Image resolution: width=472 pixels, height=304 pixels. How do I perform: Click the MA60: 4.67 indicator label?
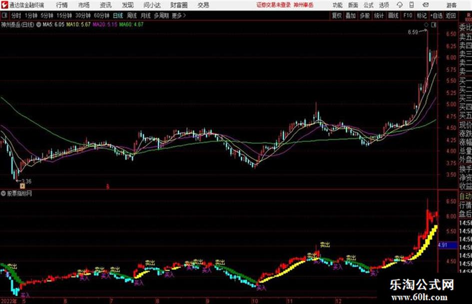pos(131,24)
